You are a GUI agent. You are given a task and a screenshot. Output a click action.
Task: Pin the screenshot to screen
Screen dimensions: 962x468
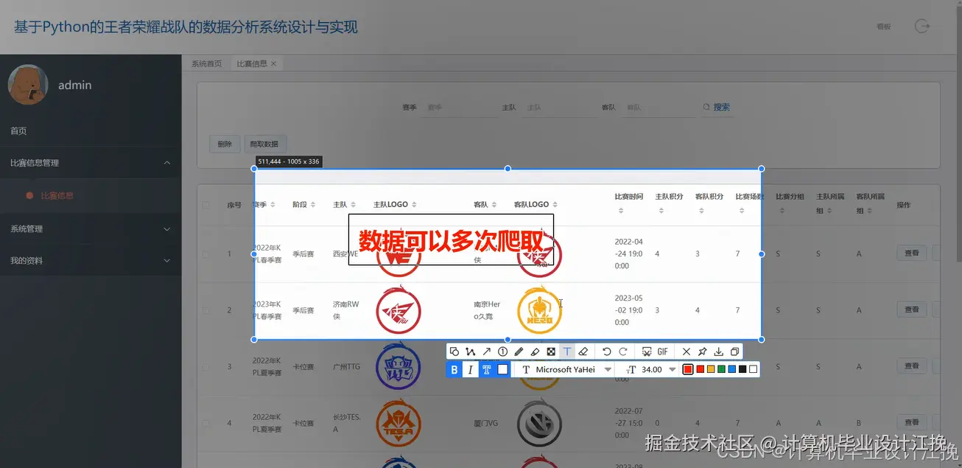703,352
